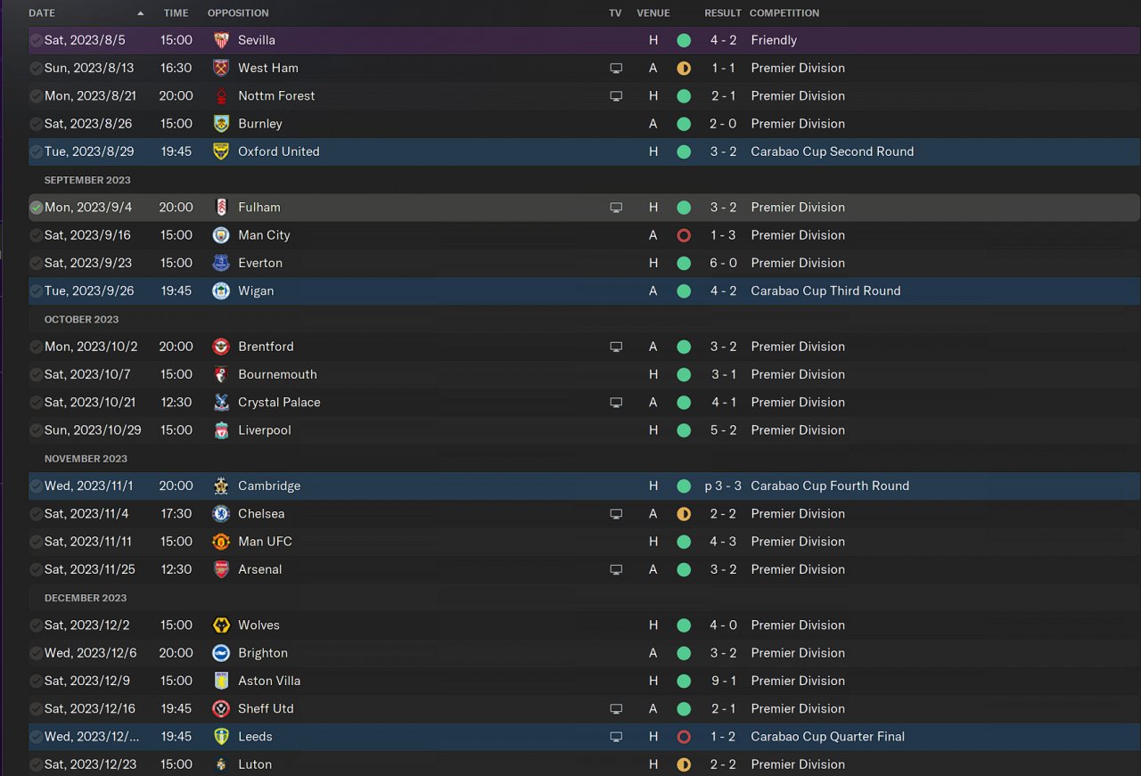
Task: Click the TV icon on West Ham row
Action: click(x=616, y=69)
